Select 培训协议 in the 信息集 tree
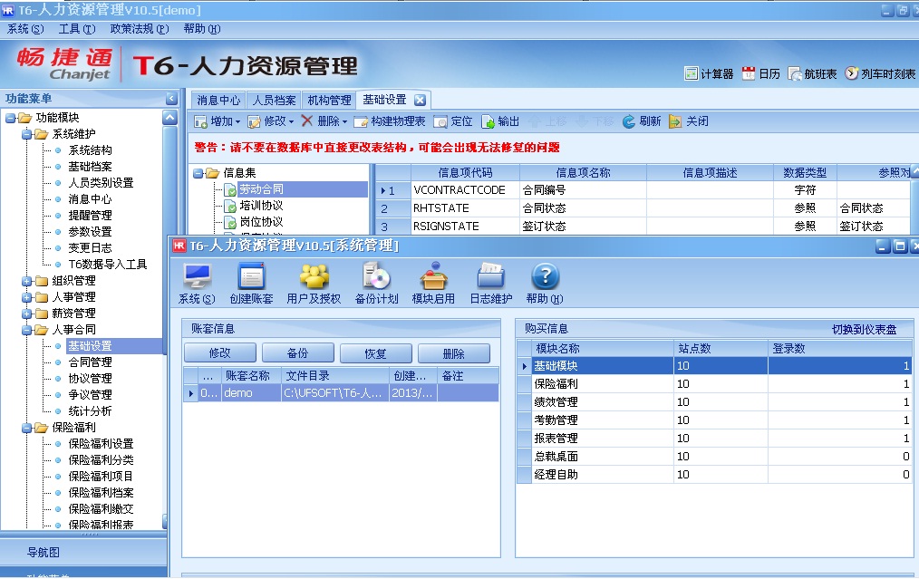This screenshot has height=579, width=919. pos(261,206)
